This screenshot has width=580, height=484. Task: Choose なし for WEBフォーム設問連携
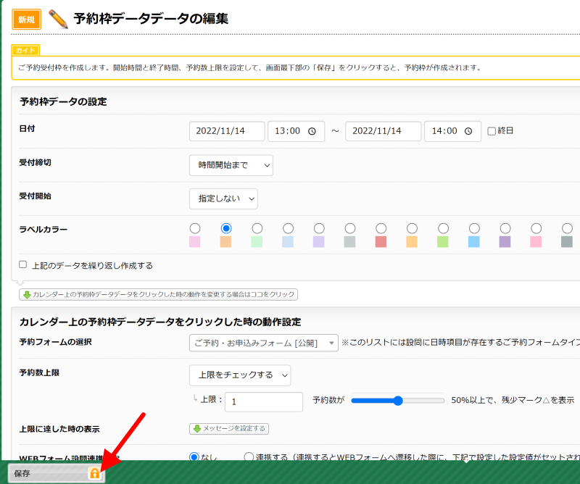tap(194, 457)
